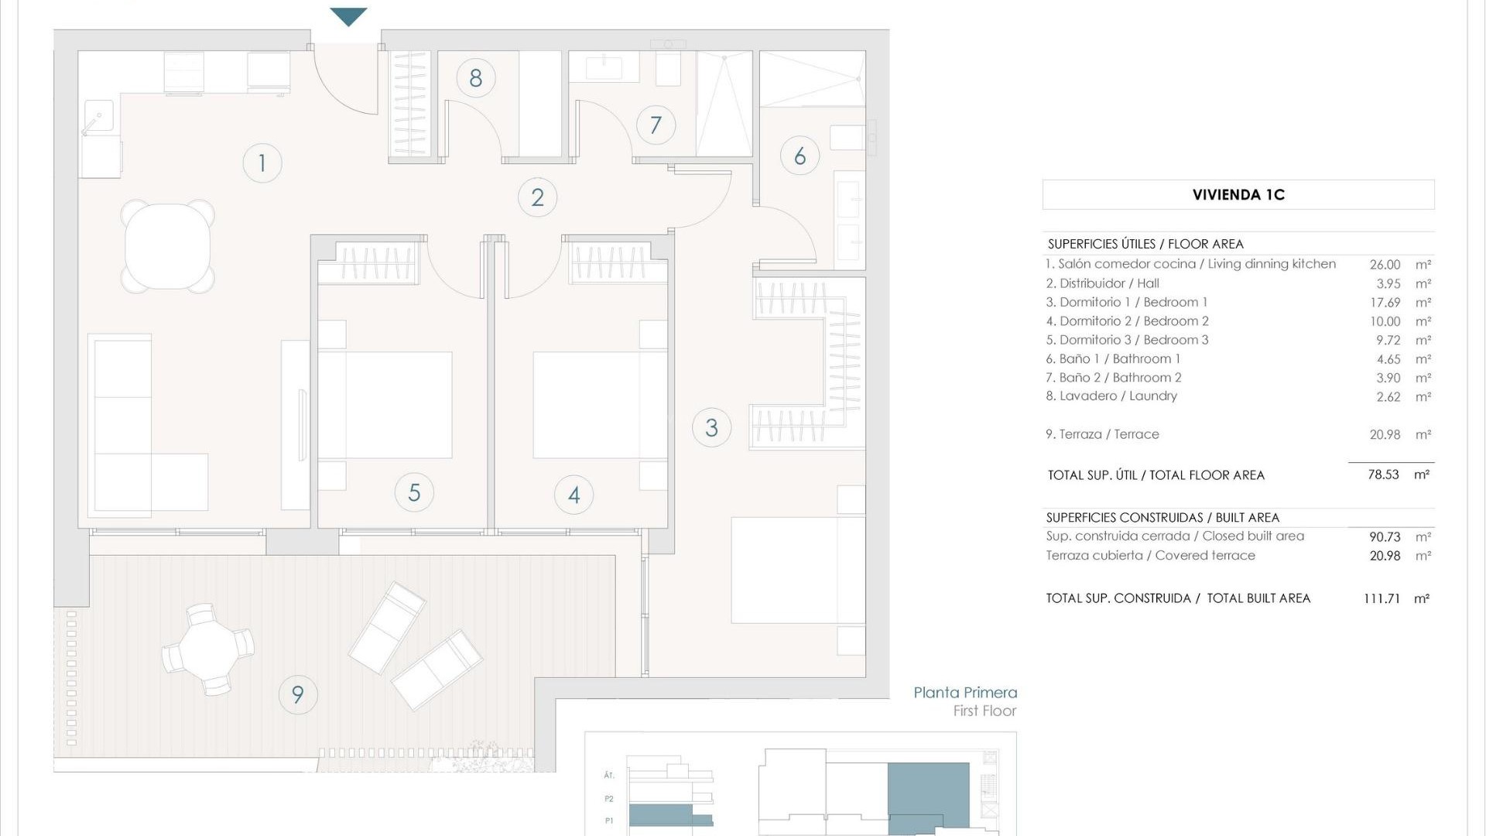Click the north arrow triangle above the plan
The width and height of the screenshot is (1486, 836).
(x=348, y=14)
